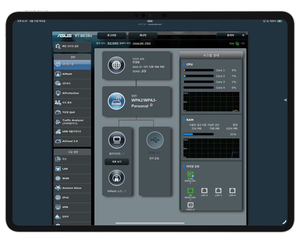Screen dimensions: 300x244
Task: Open Adaptive QoS (적응형 QoS)
Action: click(72, 113)
